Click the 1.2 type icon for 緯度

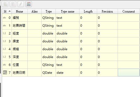4,41
